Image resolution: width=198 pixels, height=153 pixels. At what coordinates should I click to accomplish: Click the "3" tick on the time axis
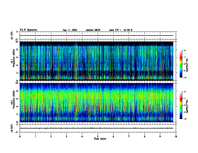(66, 136)
